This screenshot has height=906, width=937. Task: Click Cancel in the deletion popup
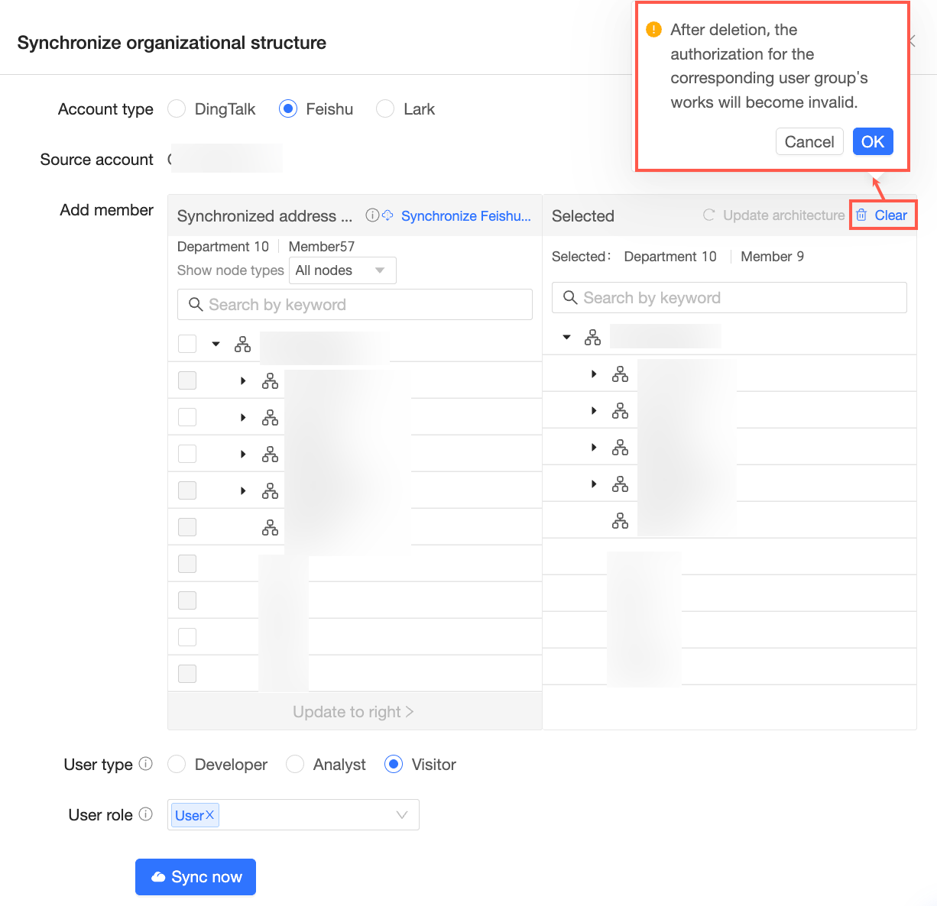809,141
